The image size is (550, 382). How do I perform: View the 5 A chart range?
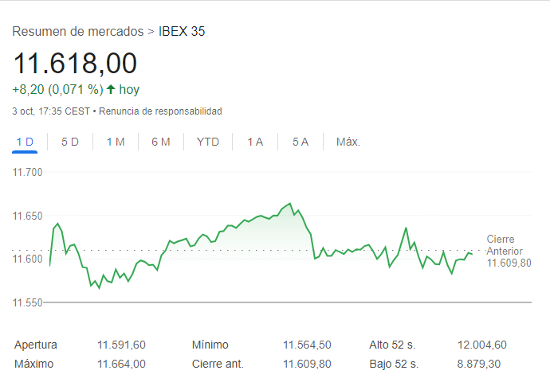301,142
